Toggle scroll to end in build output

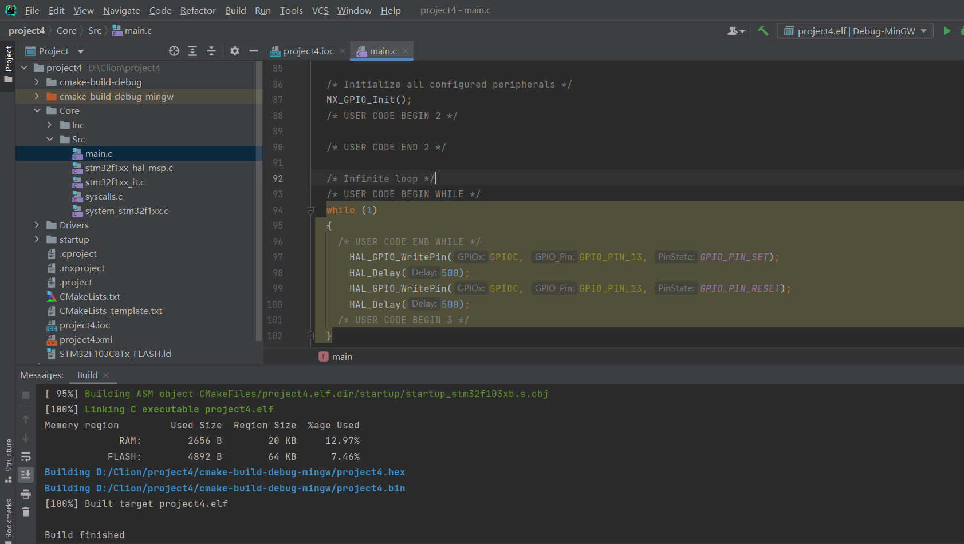[x=26, y=474]
